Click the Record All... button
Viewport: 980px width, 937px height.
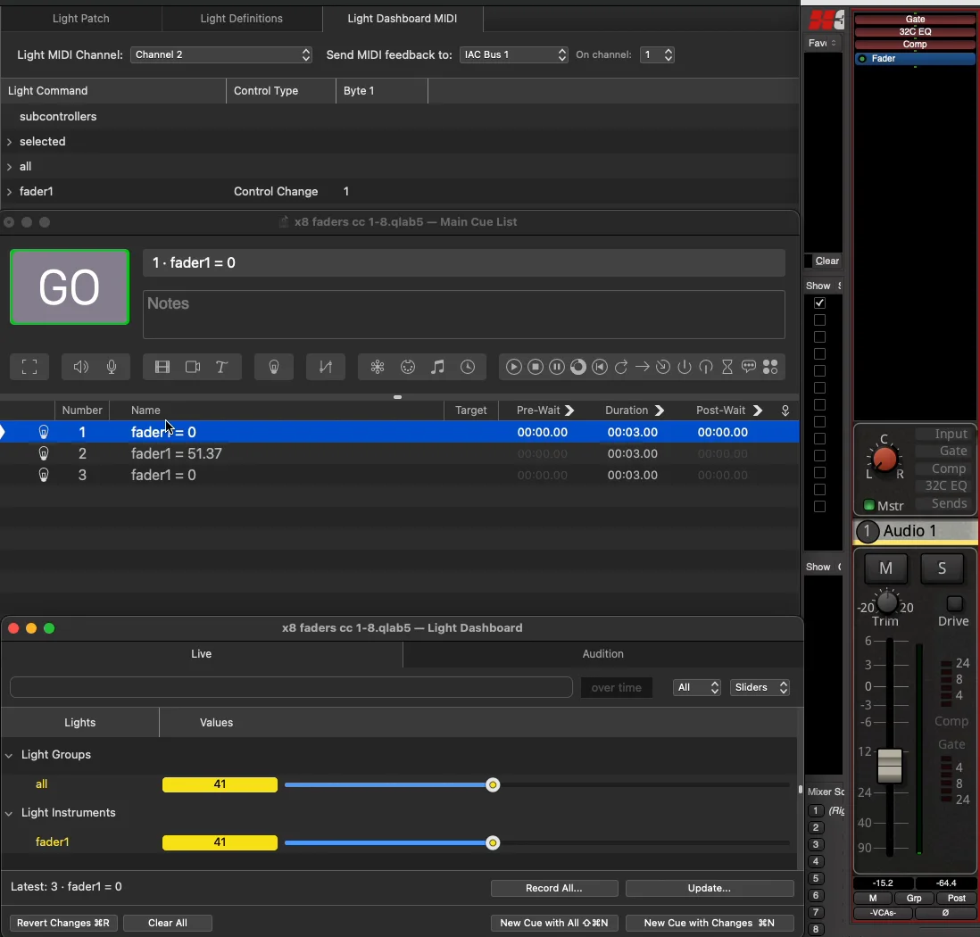pyautogui.click(x=553, y=888)
